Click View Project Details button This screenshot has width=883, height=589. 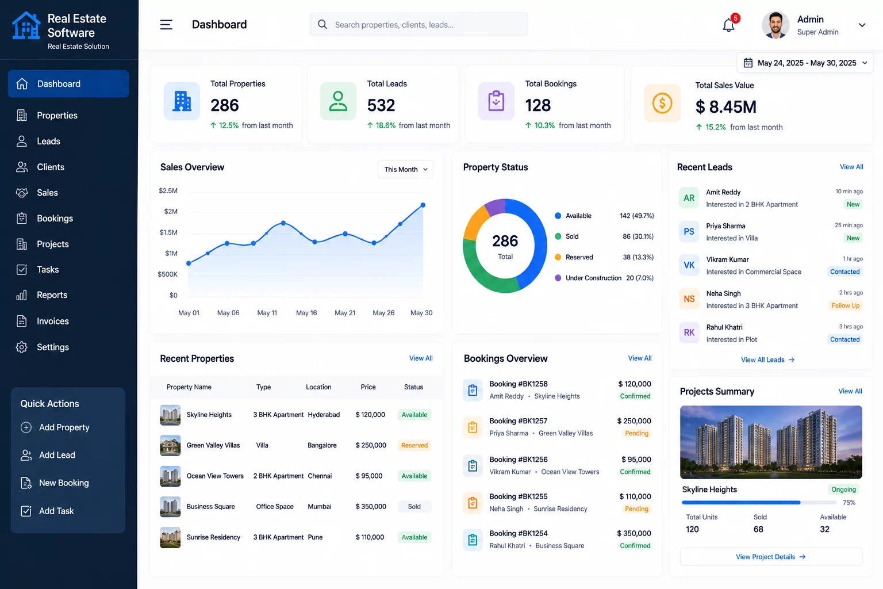pyautogui.click(x=771, y=557)
